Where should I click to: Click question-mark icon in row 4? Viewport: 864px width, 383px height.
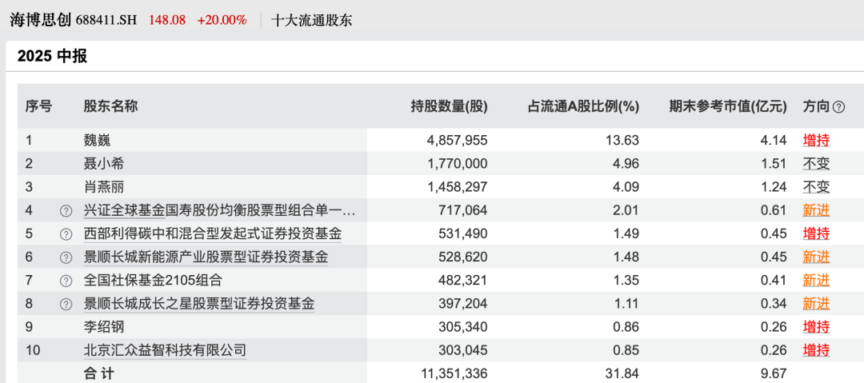pos(66,211)
